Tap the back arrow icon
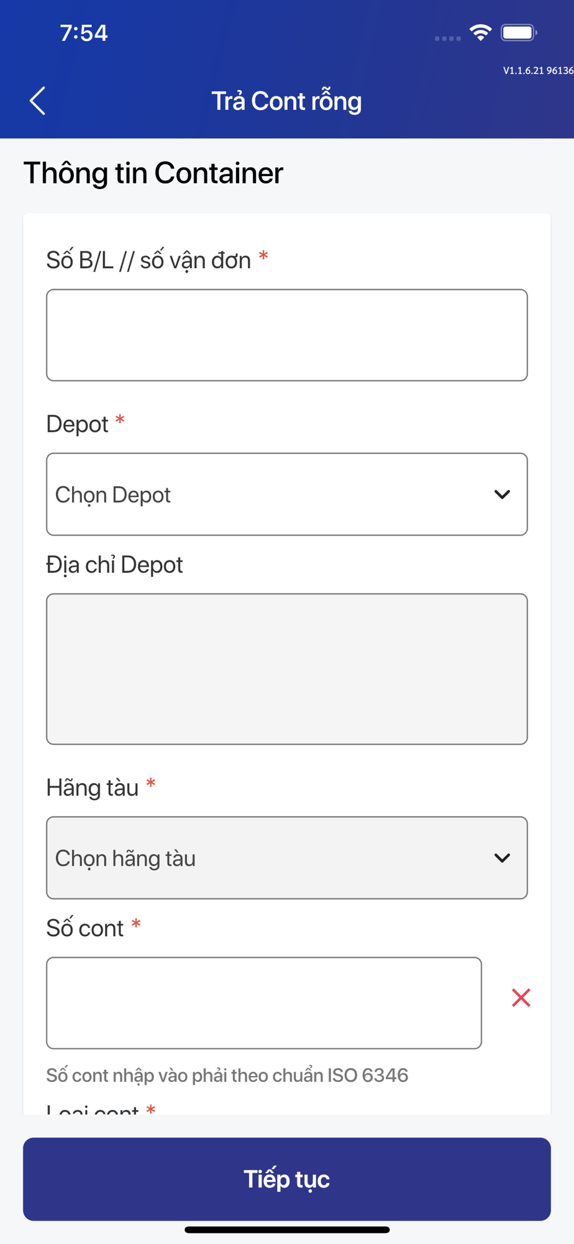 point(38,101)
